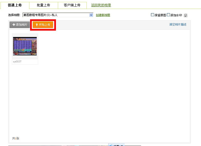Click the 共1张 photo count text
This screenshot has width=201, height=146.
click(x=16, y=138)
